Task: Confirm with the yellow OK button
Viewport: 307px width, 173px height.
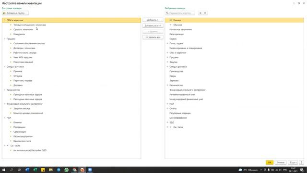Action: (270, 162)
